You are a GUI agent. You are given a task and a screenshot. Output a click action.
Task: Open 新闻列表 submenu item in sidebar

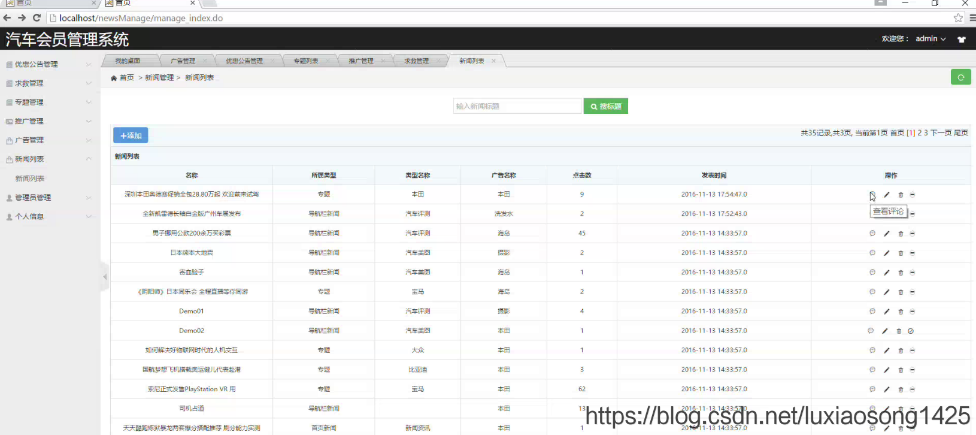coord(30,179)
